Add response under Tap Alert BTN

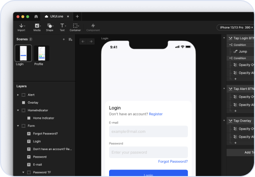235,111
